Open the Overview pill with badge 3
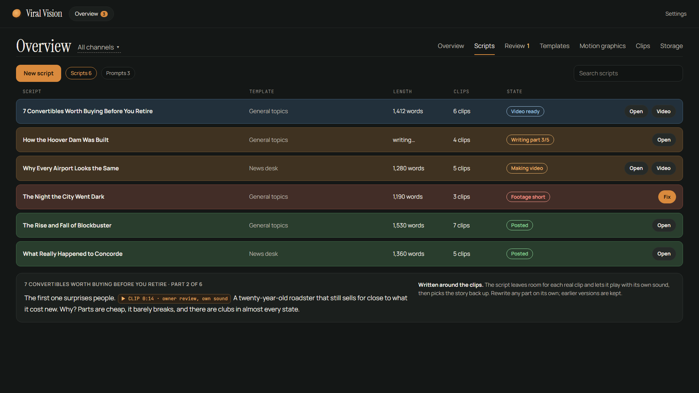This screenshot has width=699, height=393. pyautogui.click(x=91, y=14)
